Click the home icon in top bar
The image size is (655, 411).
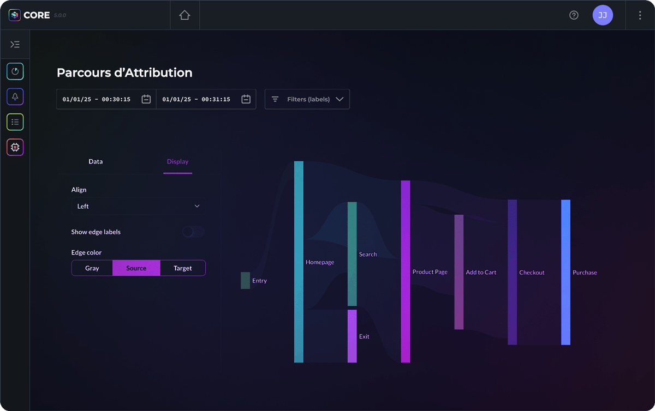(184, 15)
